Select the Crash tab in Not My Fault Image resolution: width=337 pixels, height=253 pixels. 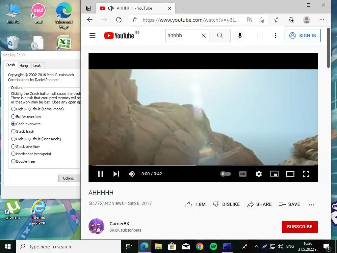pos(10,65)
